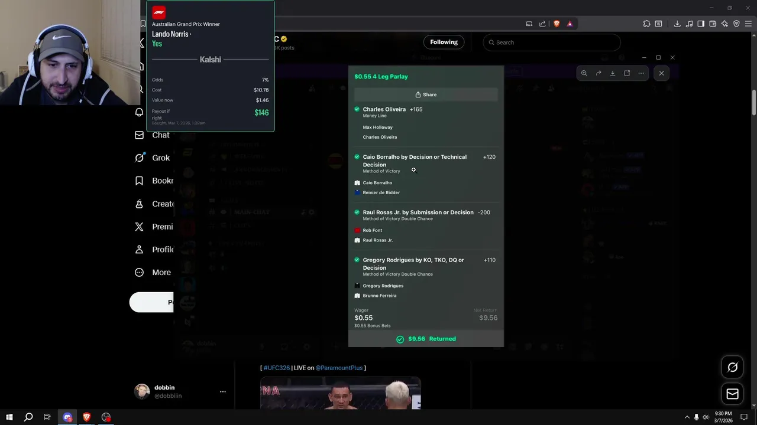
Task: Open Windows Task View
Action: (x=47, y=417)
